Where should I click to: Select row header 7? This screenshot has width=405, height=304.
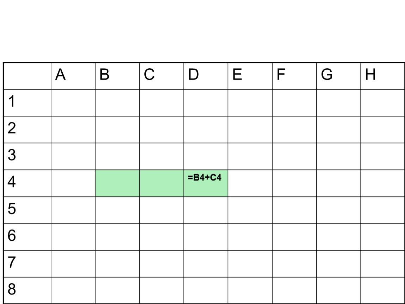coord(27,264)
